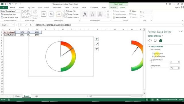Switch to the HOME ribbon tab
Screen dimensions: 184x104
tap(13, 8)
